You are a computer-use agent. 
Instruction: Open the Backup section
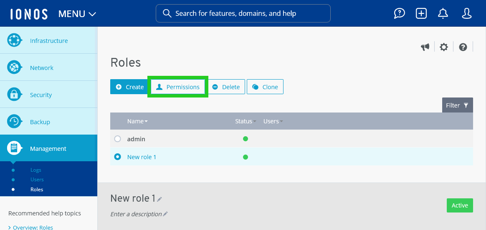49,122
